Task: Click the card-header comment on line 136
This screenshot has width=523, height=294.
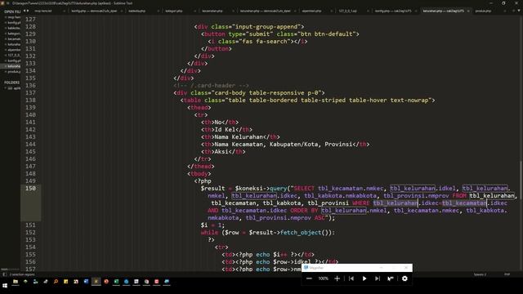Action: [x=211, y=85]
